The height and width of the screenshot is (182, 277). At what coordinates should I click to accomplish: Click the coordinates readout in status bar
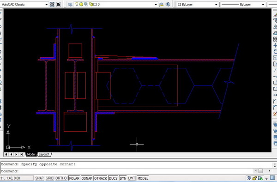[x=16, y=178]
